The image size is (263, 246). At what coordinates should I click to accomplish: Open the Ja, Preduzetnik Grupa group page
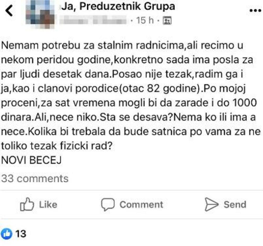(x=118, y=7)
